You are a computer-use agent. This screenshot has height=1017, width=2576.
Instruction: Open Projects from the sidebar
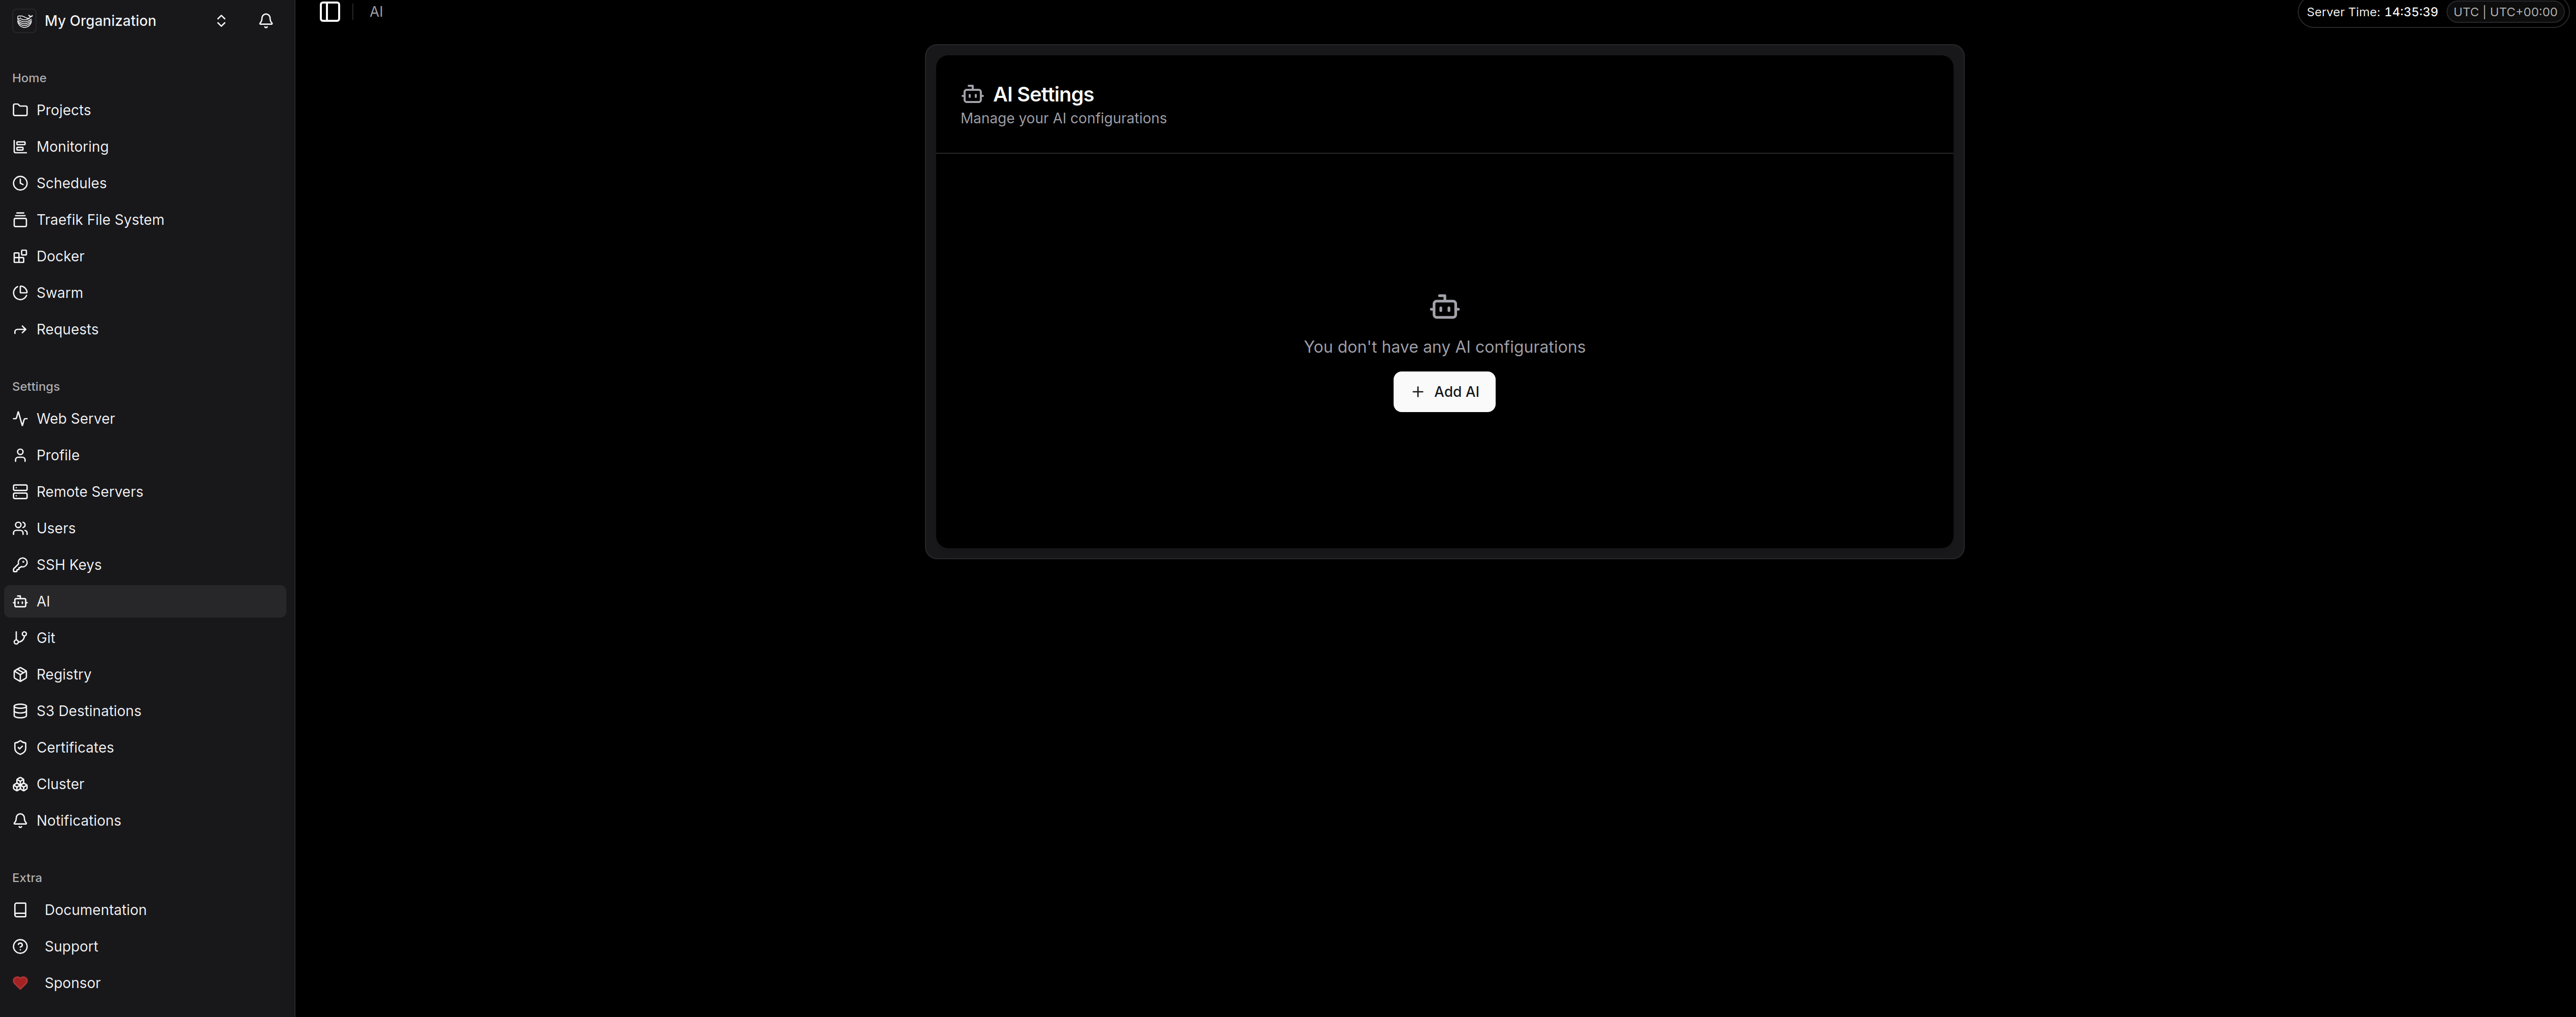63,110
